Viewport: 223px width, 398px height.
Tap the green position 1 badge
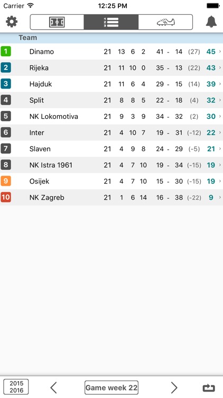(6, 51)
